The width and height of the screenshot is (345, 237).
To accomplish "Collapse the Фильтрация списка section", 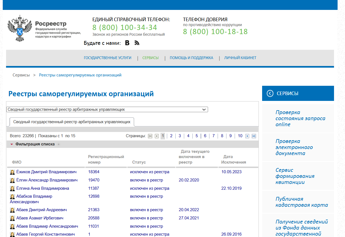I will pos(12,144).
